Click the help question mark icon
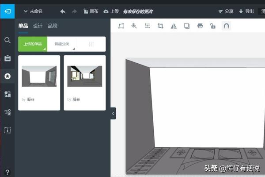The width and height of the screenshot is (265, 177). click(8, 172)
